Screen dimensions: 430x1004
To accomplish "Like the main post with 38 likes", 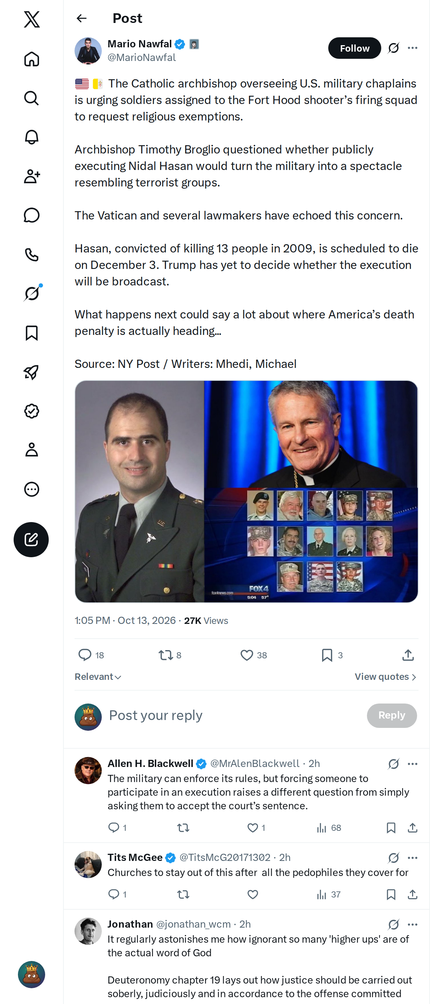I will [x=254, y=655].
